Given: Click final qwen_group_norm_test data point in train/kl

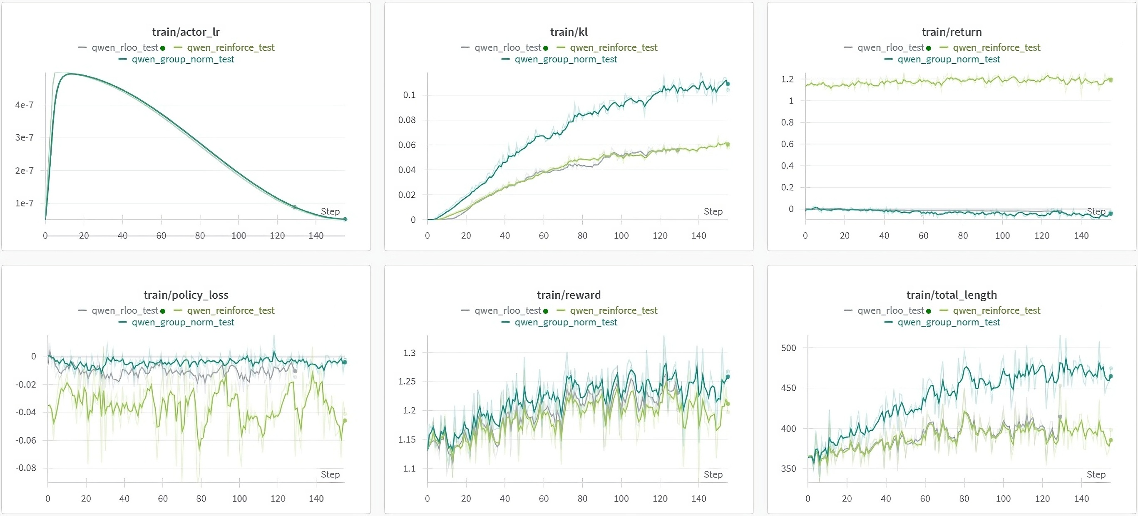Looking at the screenshot, I should [728, 84].
